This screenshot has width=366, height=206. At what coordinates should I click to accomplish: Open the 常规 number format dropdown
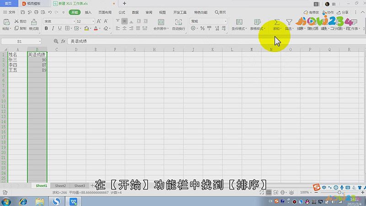point(225,21)
